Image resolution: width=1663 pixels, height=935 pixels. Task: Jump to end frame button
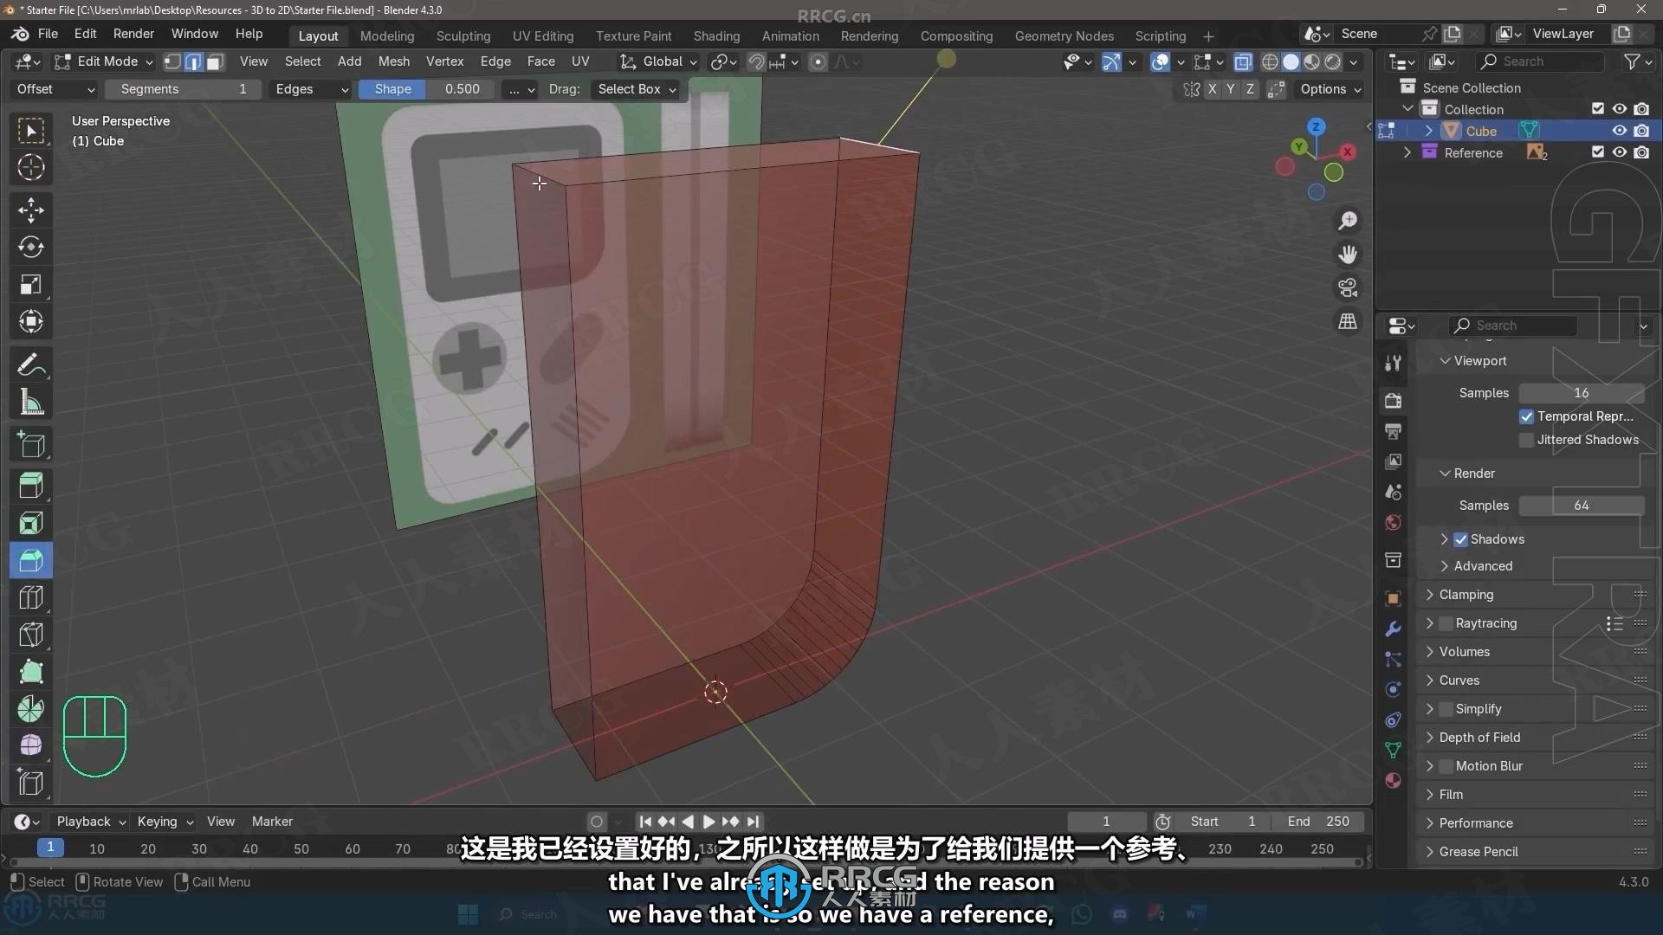[754, 822]
